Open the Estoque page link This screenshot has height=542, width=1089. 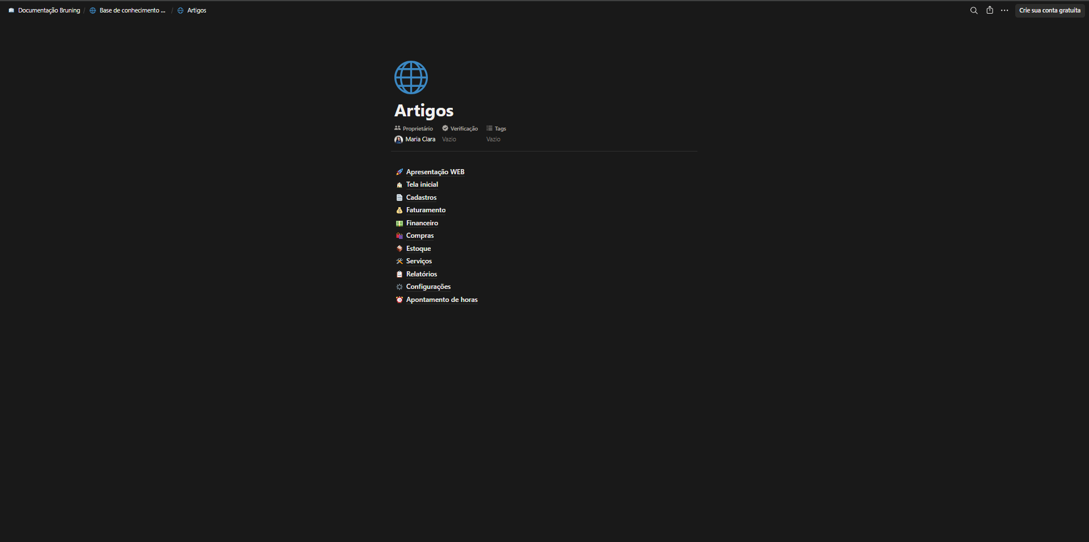click(x=418, y=249)
